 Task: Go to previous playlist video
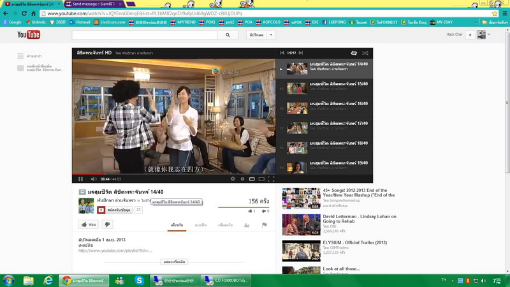[x=282, y=53]
